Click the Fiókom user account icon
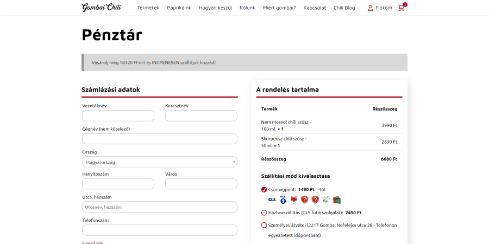 (370, 8)
